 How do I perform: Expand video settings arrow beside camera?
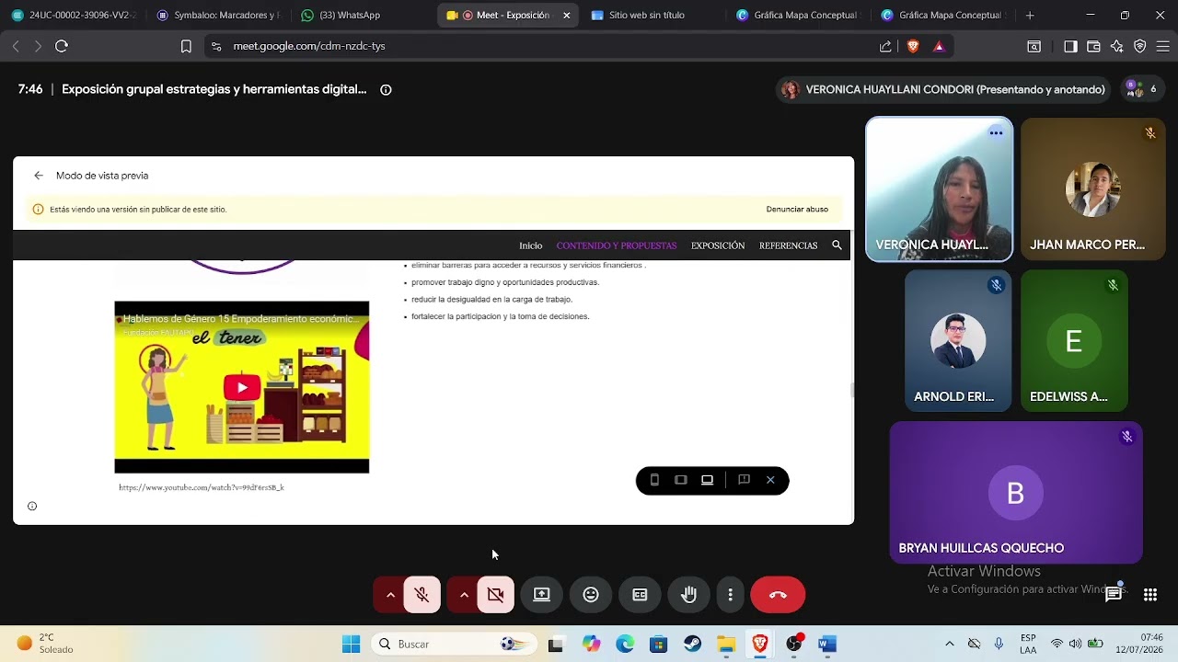pos(464,595)
